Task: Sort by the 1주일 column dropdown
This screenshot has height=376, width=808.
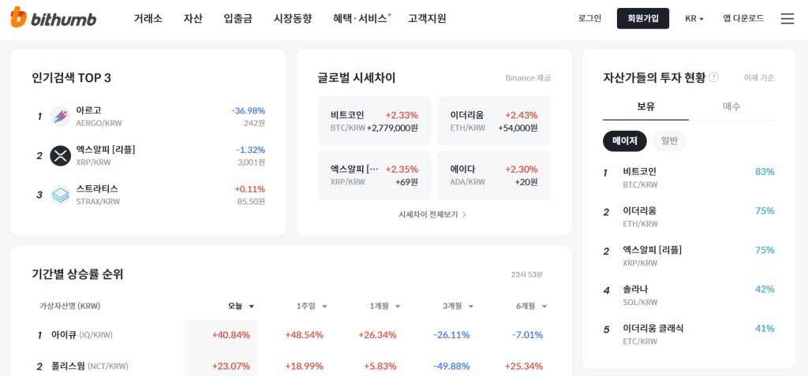Action: tap(312, 306)
